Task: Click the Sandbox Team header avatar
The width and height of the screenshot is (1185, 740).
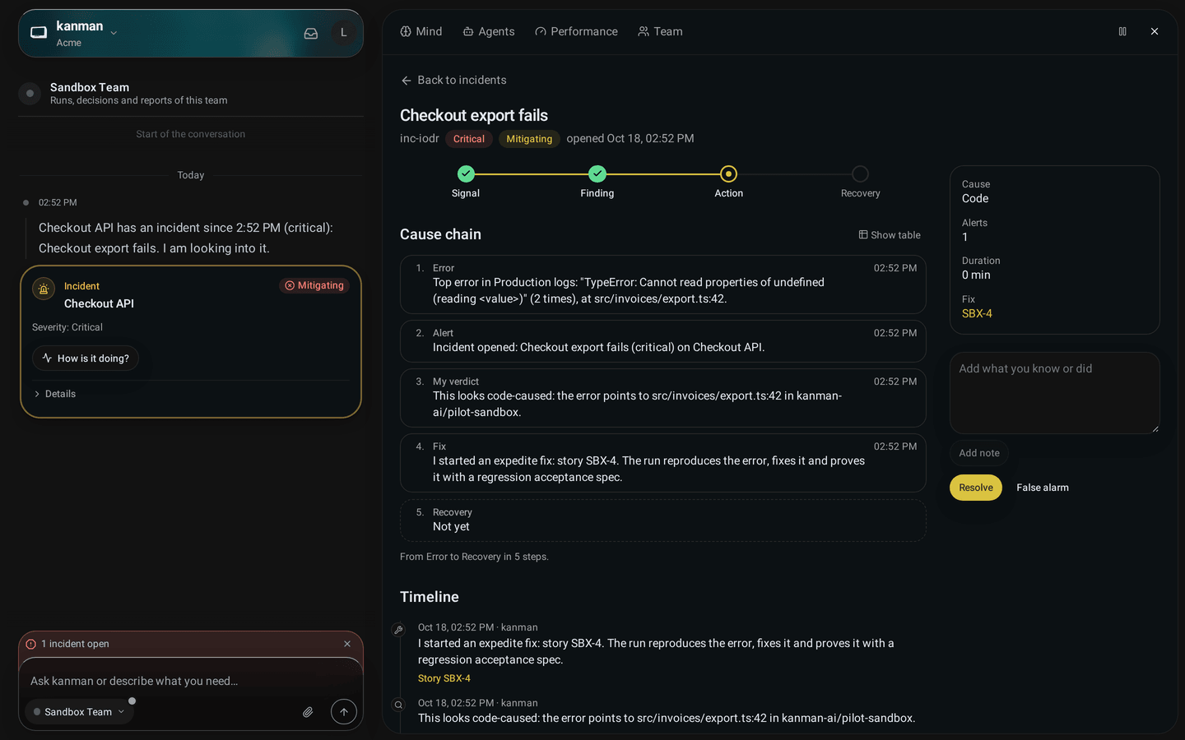Action: point(30,93)
